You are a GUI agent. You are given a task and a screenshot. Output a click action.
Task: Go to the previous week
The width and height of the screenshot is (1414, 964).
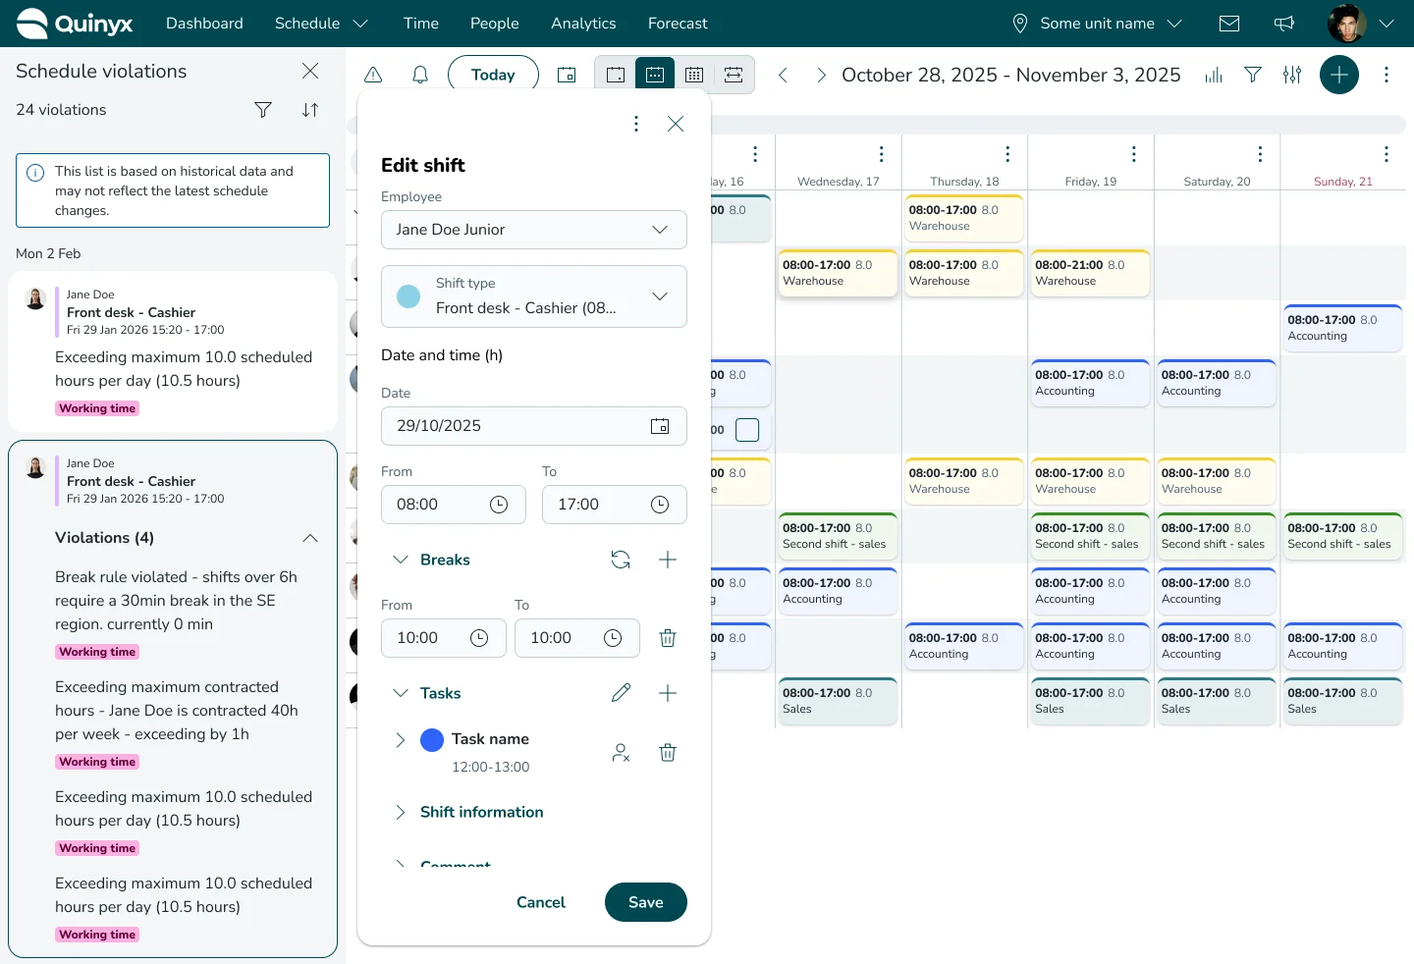783,75
